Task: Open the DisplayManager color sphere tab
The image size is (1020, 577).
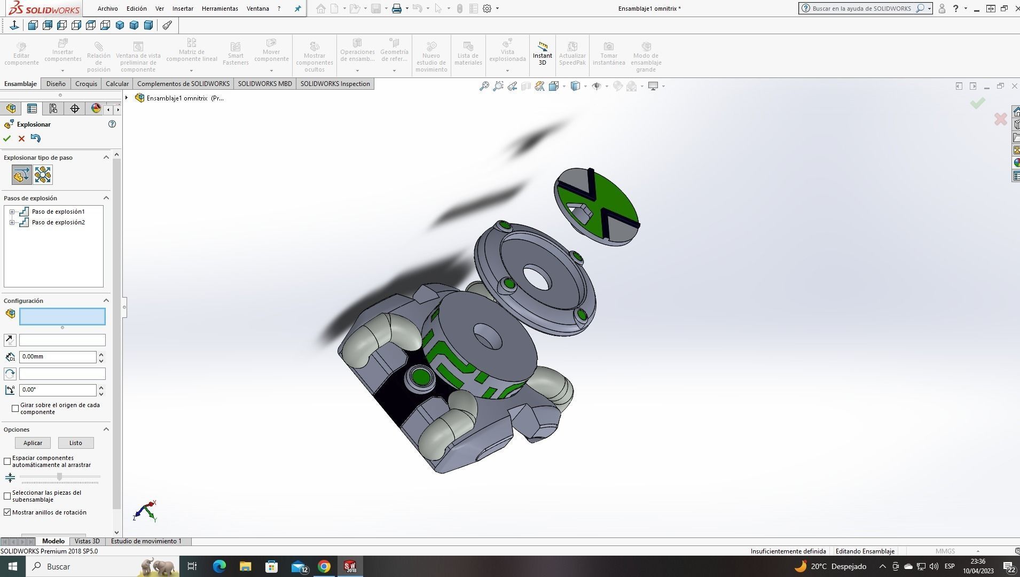Action: point(96,108)
